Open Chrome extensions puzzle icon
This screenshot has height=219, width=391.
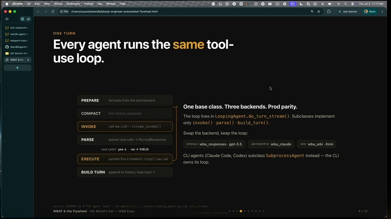pos(329,11)
